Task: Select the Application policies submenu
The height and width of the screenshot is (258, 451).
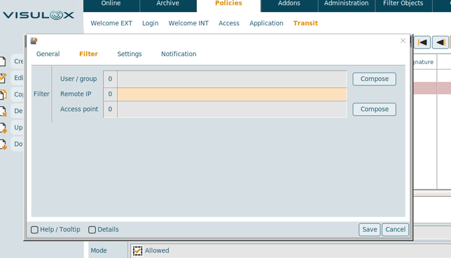Action: click(266, 23)
